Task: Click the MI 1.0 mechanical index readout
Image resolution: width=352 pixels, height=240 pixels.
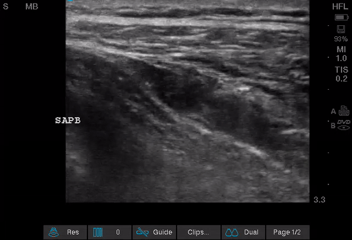Action: click(341, 54)
